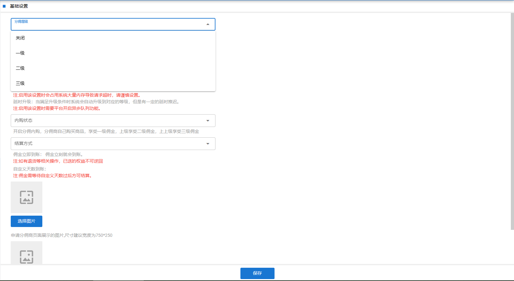Click the text 申请分佣商页面展示的图片,尺寸建议宽度为750*250
The height and width of the screenshot is (281, 514).
pos(62,235)
